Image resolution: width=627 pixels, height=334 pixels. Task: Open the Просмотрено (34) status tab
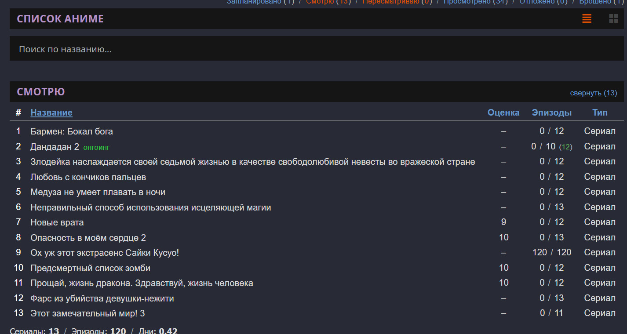(475, 2)
